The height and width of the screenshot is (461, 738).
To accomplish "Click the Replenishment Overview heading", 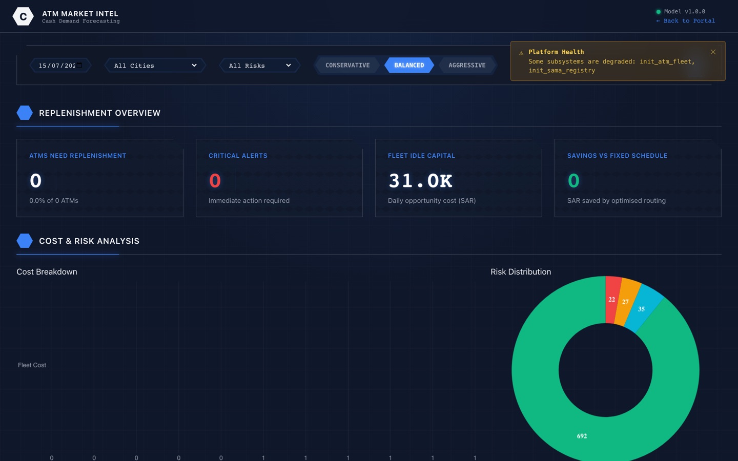I will click(x=100, y=113).
